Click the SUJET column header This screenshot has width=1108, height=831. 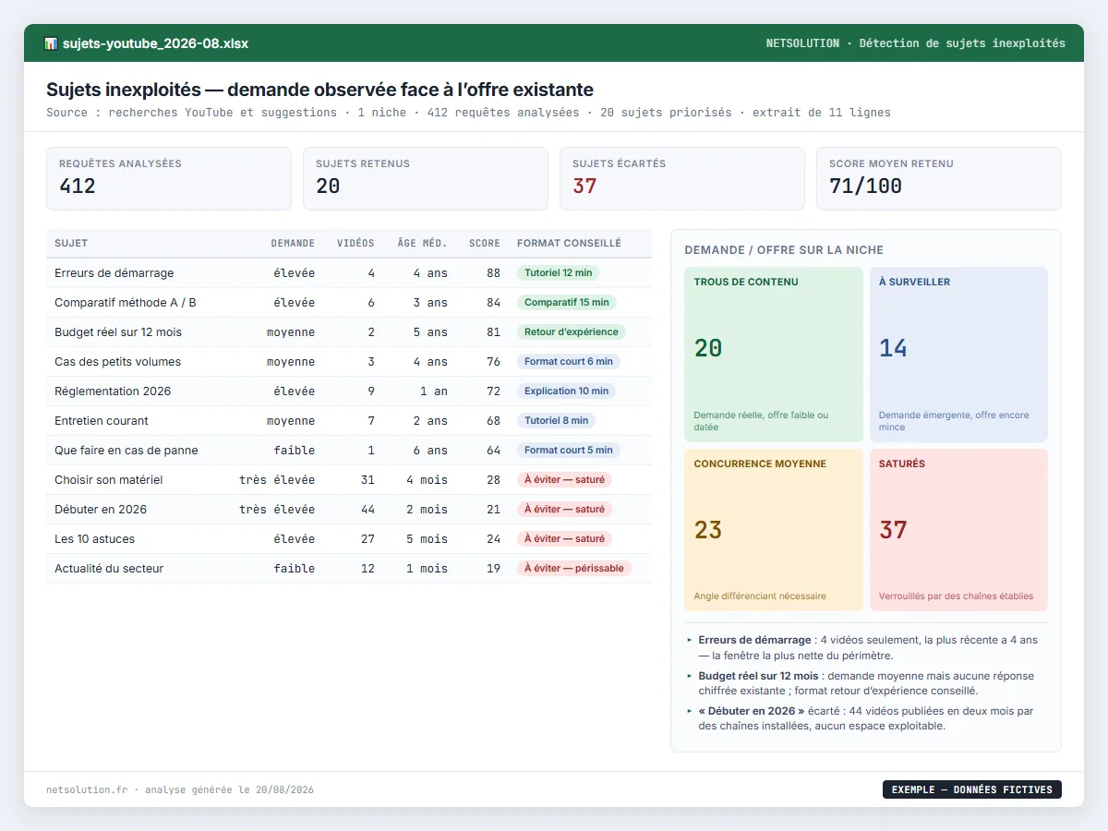coord(71,244)
